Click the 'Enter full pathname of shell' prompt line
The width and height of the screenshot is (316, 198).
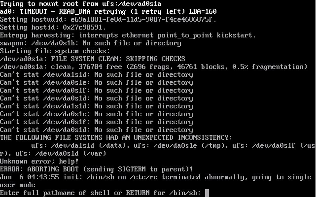tap(101, 193)
